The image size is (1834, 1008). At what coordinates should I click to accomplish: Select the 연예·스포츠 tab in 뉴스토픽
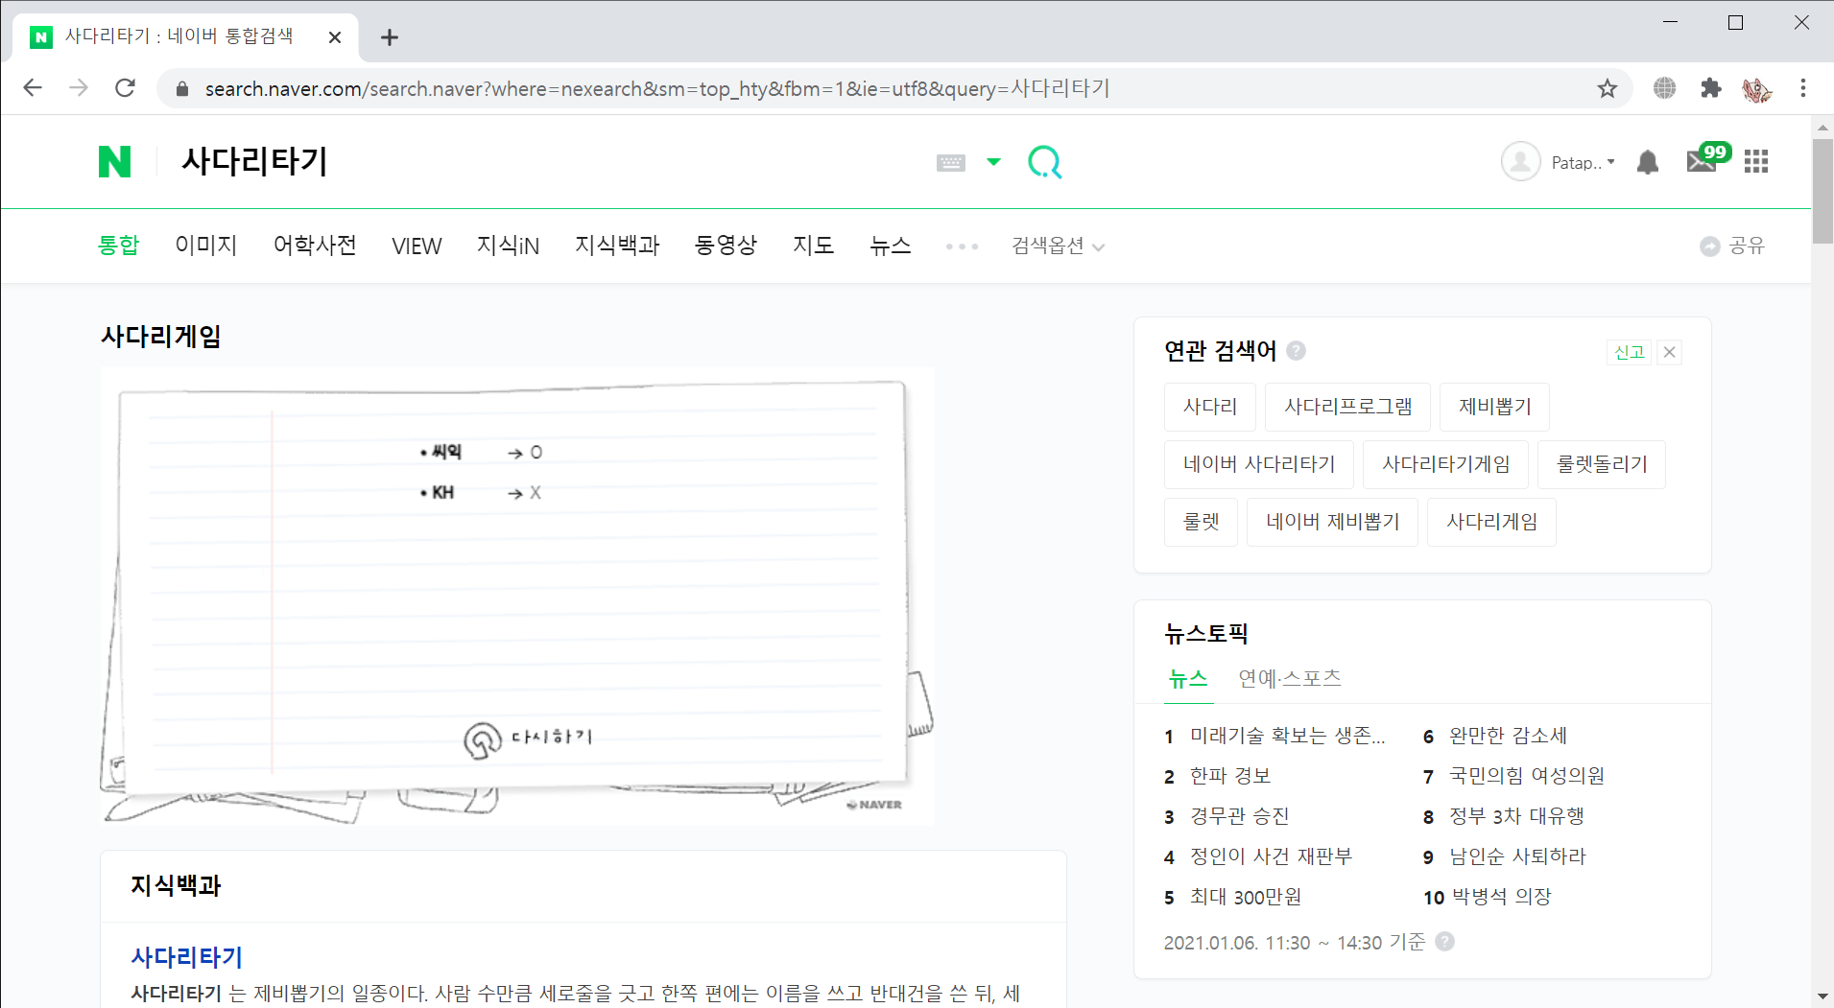tap(1290, 679)
